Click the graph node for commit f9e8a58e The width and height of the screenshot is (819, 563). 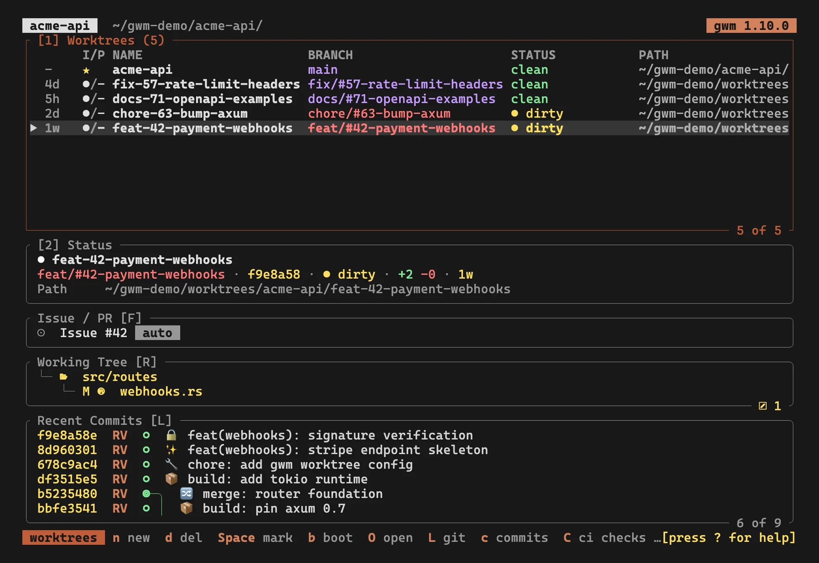(x=146, y=435)
